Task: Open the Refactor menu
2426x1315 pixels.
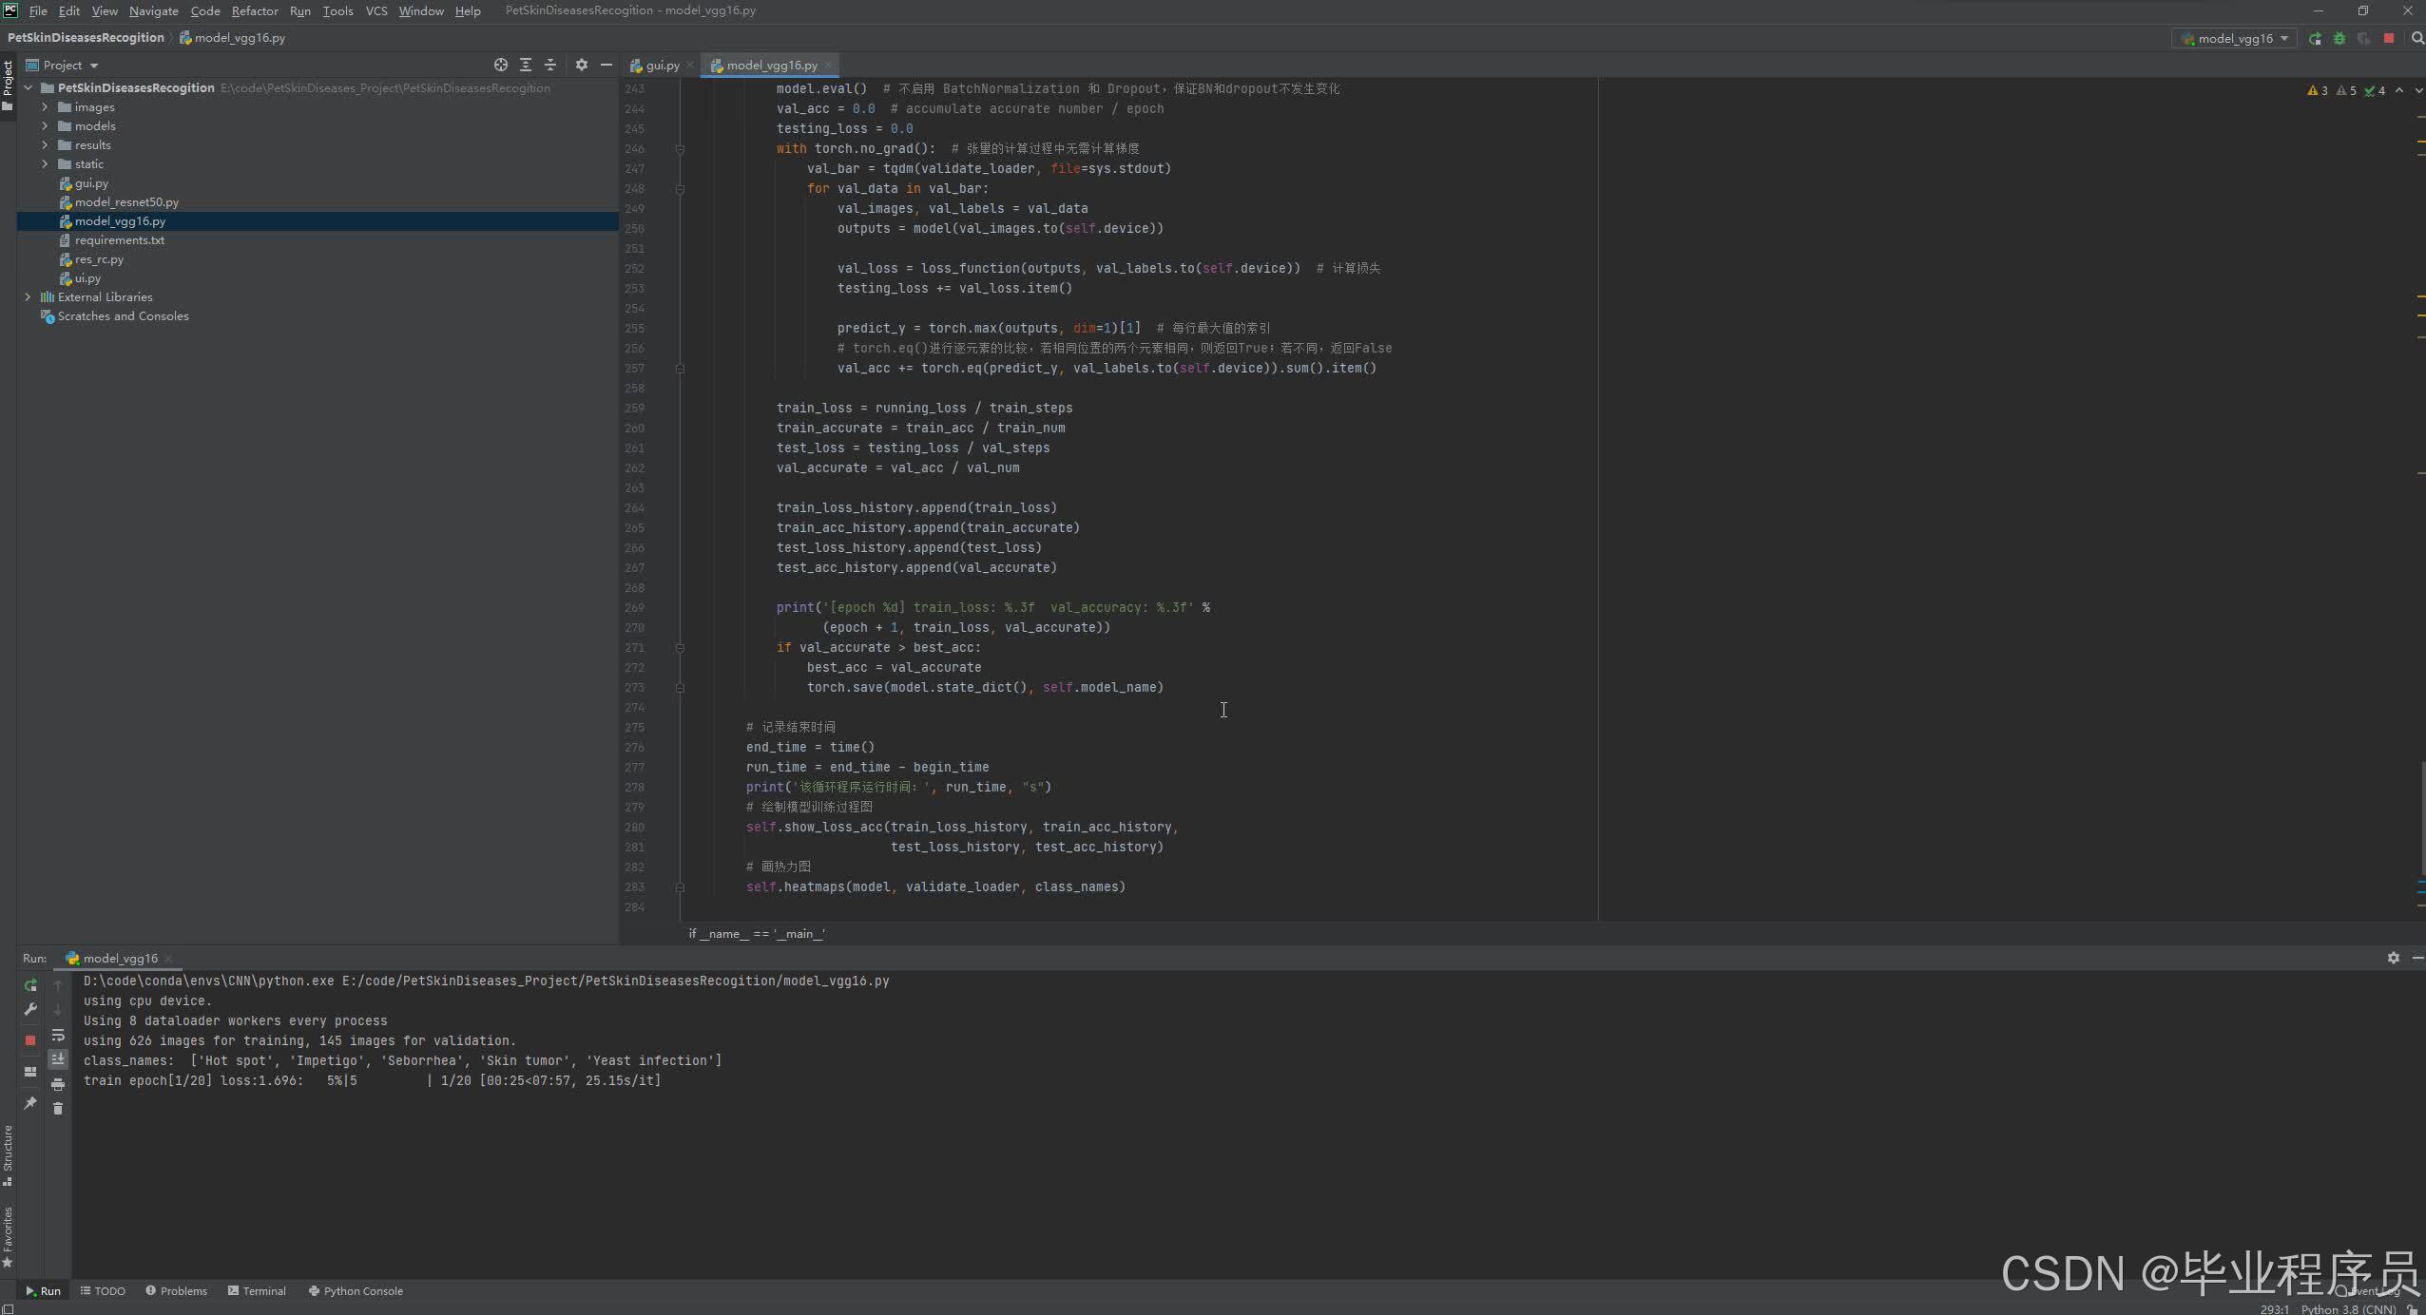Action: click(x=255, y=10)
